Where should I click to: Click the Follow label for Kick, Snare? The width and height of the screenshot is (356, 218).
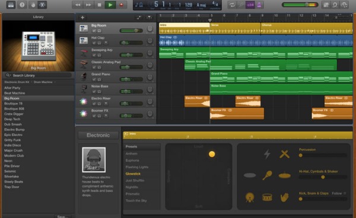336,193
